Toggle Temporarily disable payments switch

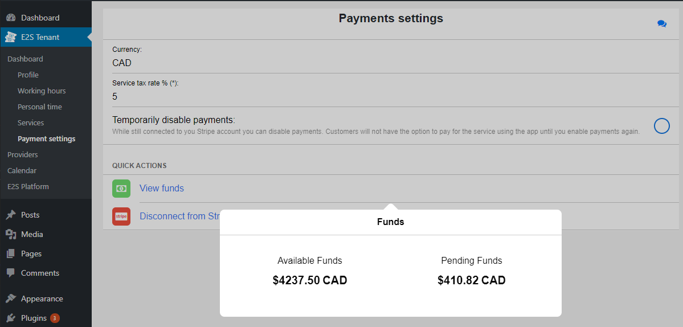(x=662, y=126)
